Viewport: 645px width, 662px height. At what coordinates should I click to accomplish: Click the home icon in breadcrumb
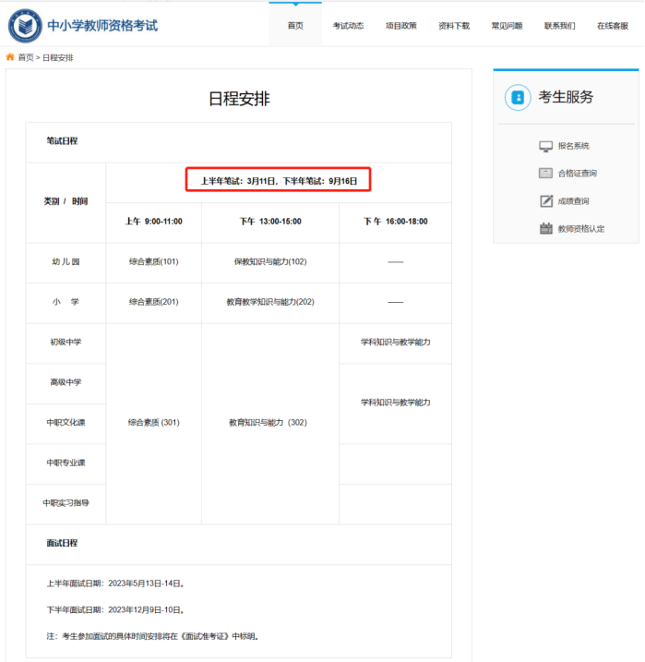10,57
